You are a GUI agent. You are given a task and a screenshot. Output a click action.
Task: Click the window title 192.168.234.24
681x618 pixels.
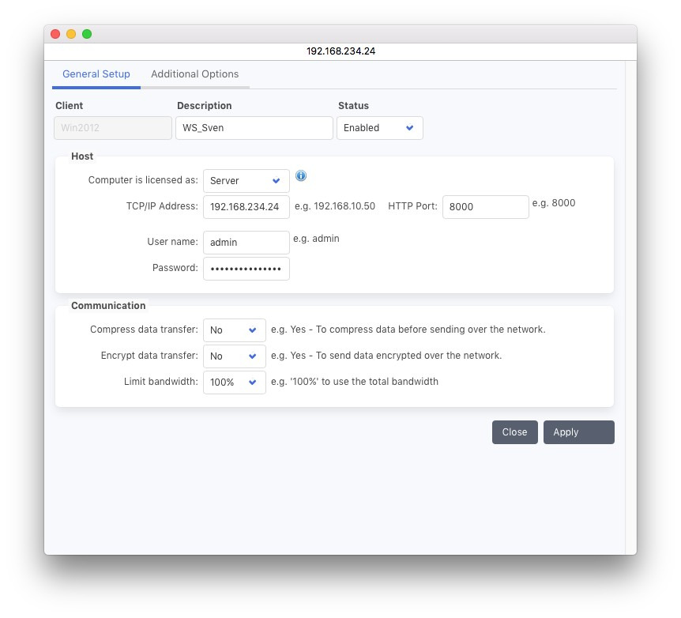[x=340, y=51]
